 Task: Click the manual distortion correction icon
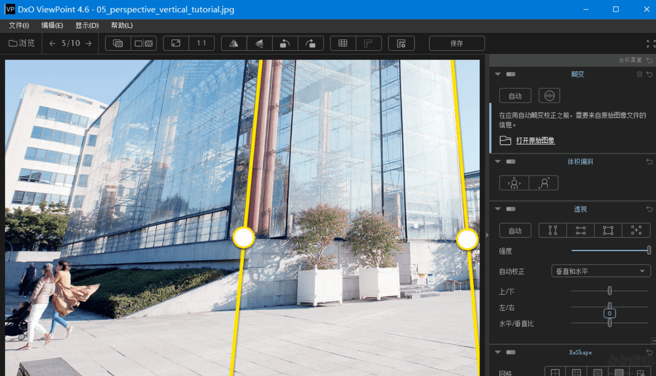tap(549, 96)
